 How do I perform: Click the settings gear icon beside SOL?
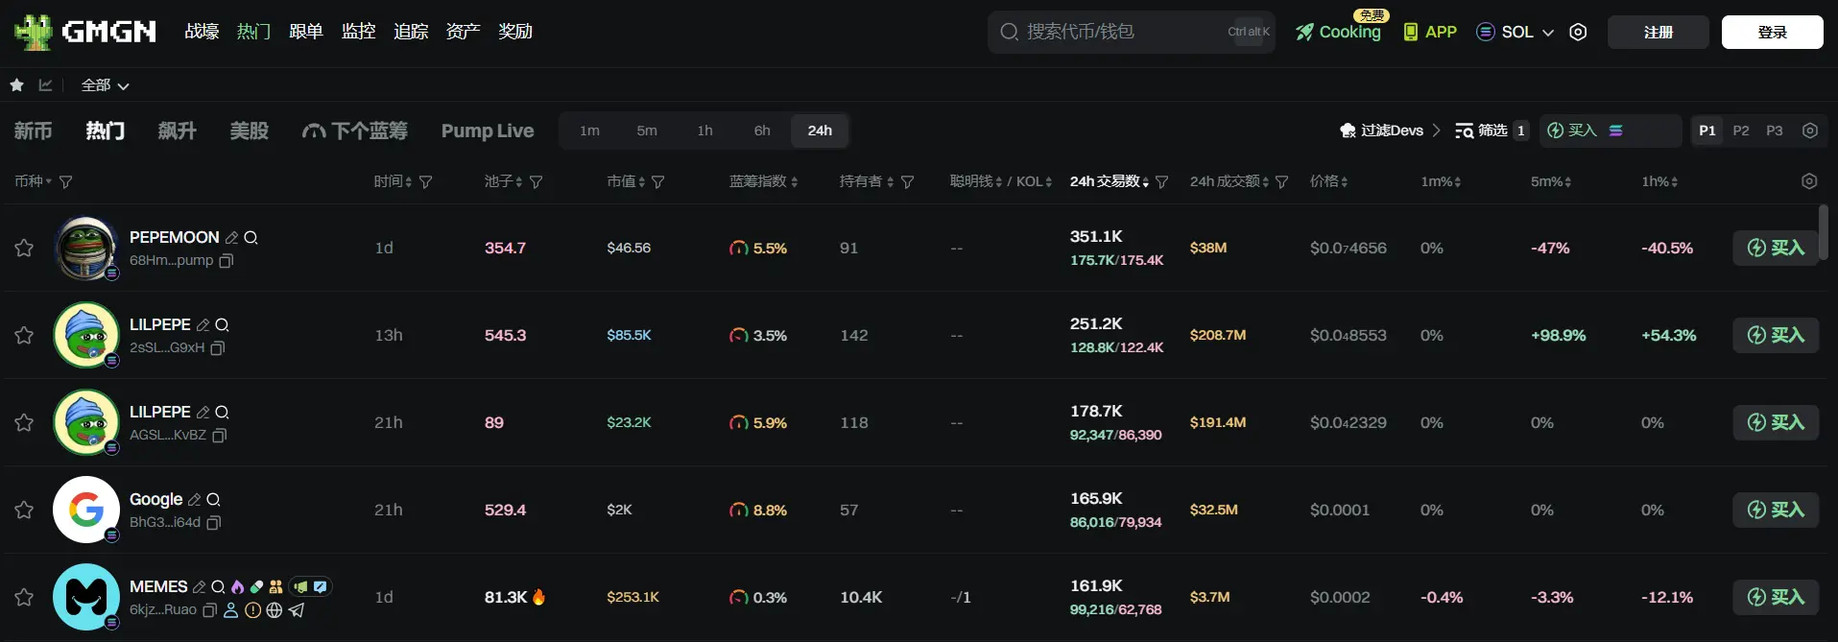[x=1578, y=32]
